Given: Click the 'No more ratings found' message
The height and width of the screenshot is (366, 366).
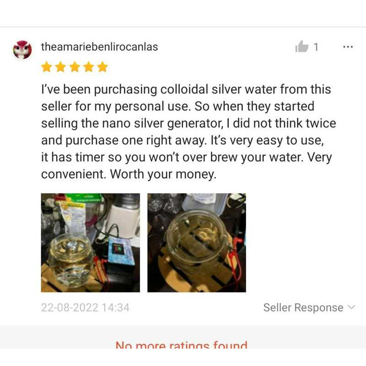Looking at the screenshot, I should 181,345.
